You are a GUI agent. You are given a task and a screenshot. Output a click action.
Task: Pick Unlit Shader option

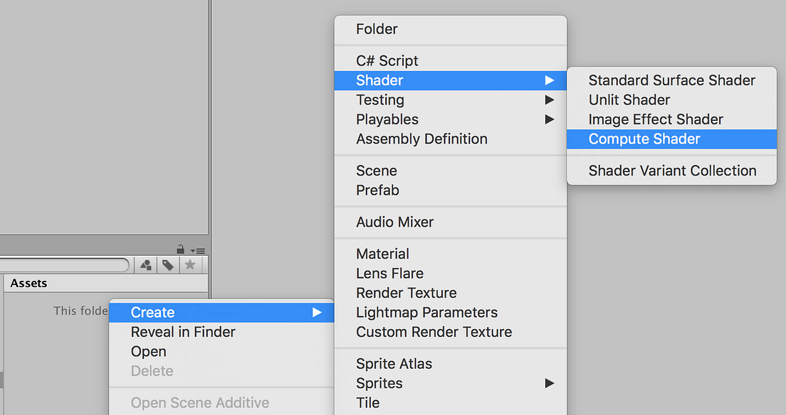coord(629,100)
